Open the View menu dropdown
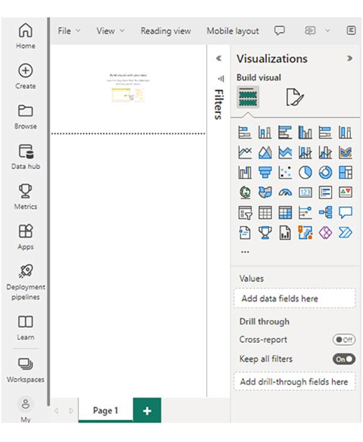Viewport: 363px width, 442px height. point(110,31)
